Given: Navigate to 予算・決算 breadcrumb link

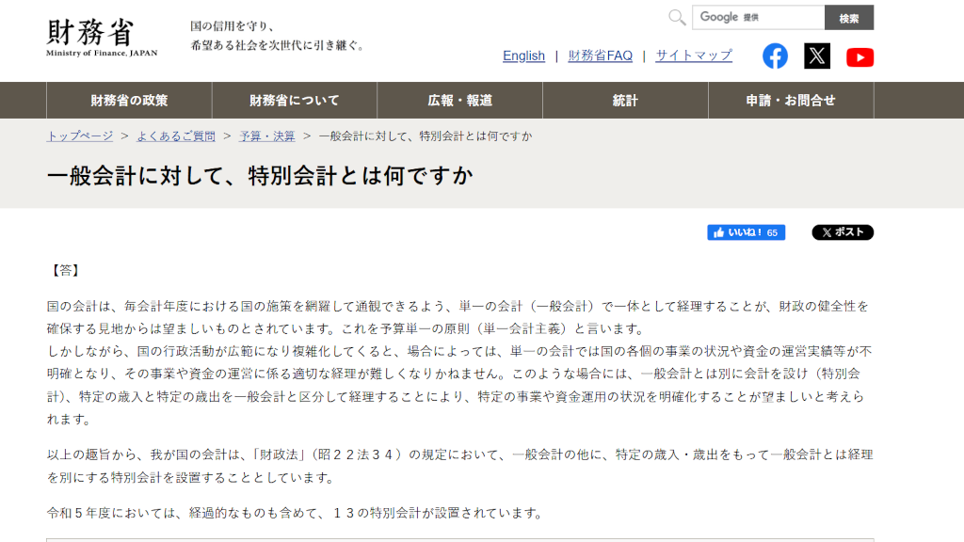Looking at the screenshot, I should (x=266, y=135).
